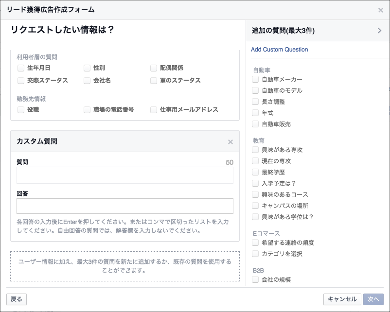
Task: Check the 生年月日 checkbox
Action: coord(21,68)
